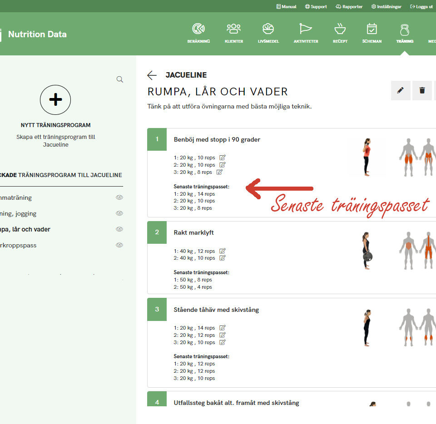This screenshot has width=436, height=424.
Task: Open the Manual link
Action: [x=286, y=7]
